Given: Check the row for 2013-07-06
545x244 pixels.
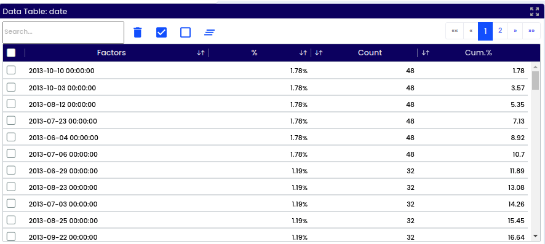Looking at the screenshot, I should pos(11,154).
